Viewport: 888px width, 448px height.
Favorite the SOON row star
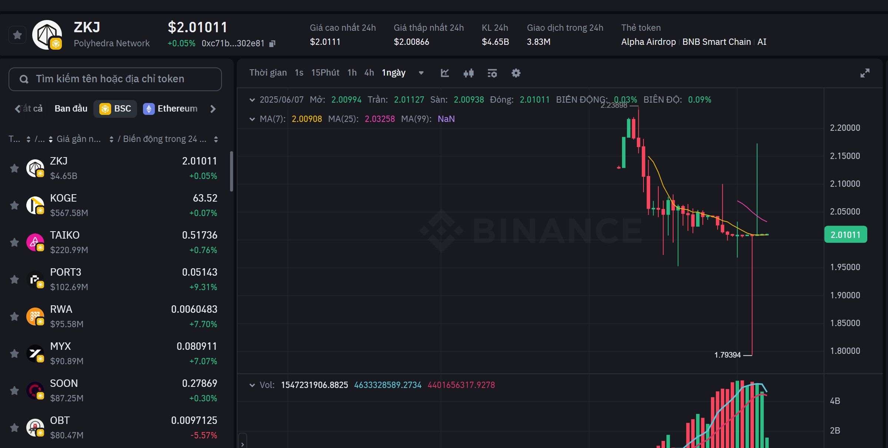(x=14, y=391)
